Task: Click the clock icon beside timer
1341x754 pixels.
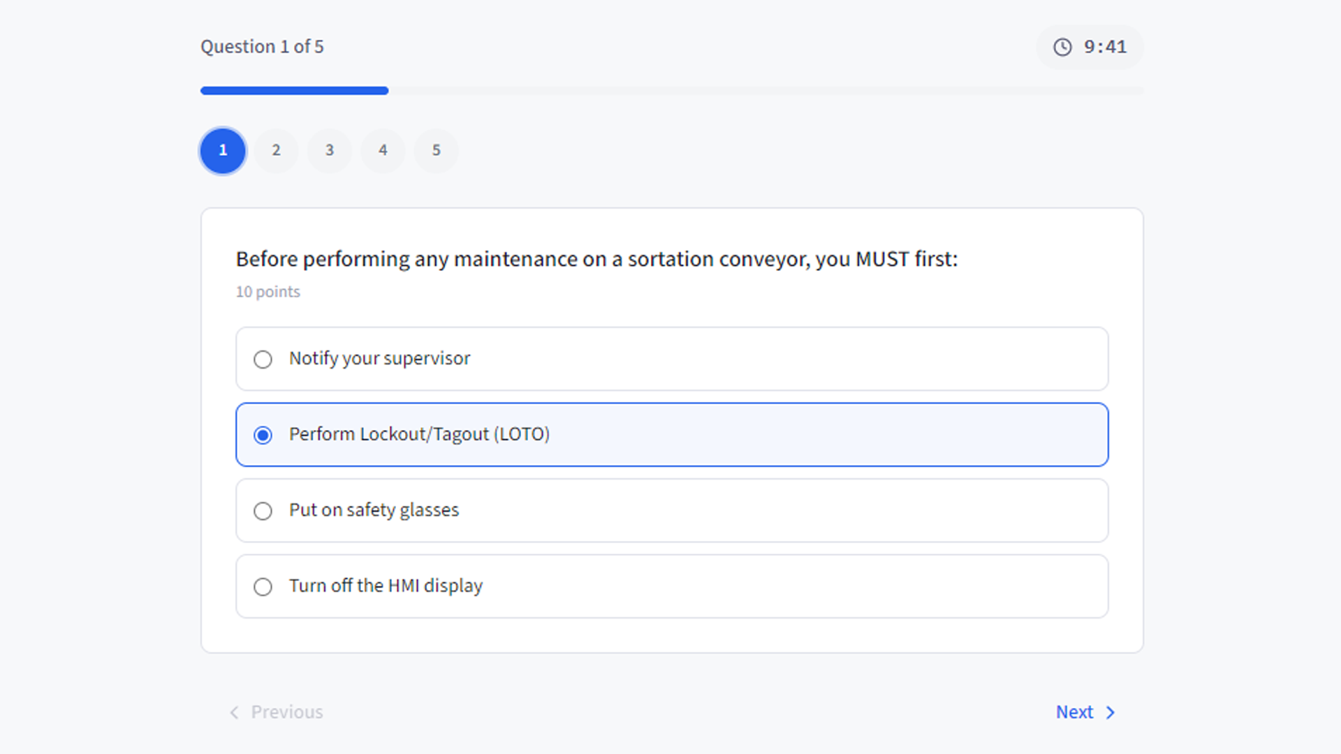Action: tap(1062, 47)
